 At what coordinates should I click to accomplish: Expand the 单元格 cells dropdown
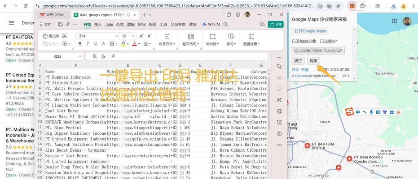212,44
